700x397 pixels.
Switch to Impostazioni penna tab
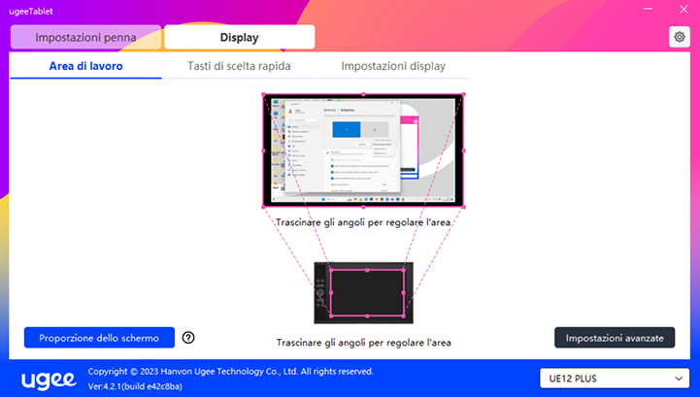85,38
